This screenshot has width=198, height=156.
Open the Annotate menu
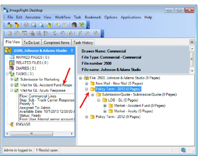point(33,17)
